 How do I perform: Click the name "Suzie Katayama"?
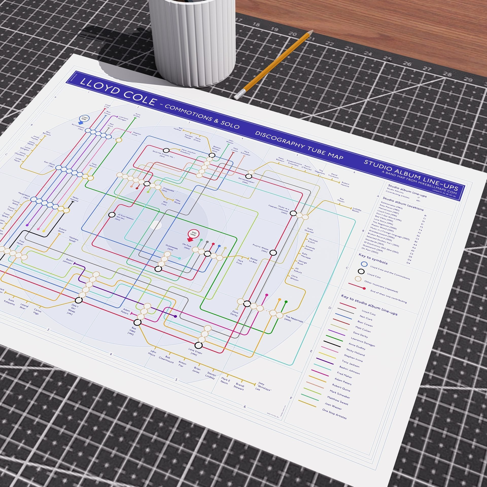click(x=10, y=301)
